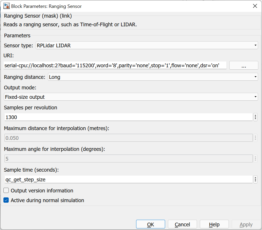
Task: Expand the Output mode combo box
Action: pyautogui.click(x=131, y=97)
